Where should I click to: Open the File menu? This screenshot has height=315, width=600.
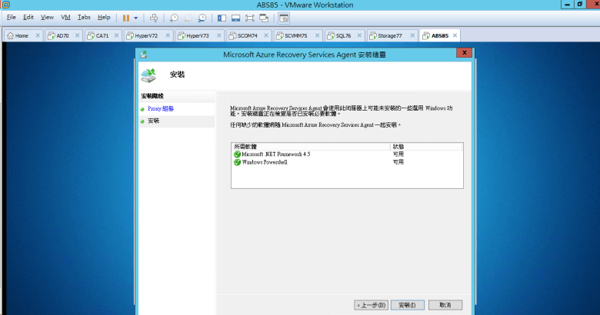point(12,17)
